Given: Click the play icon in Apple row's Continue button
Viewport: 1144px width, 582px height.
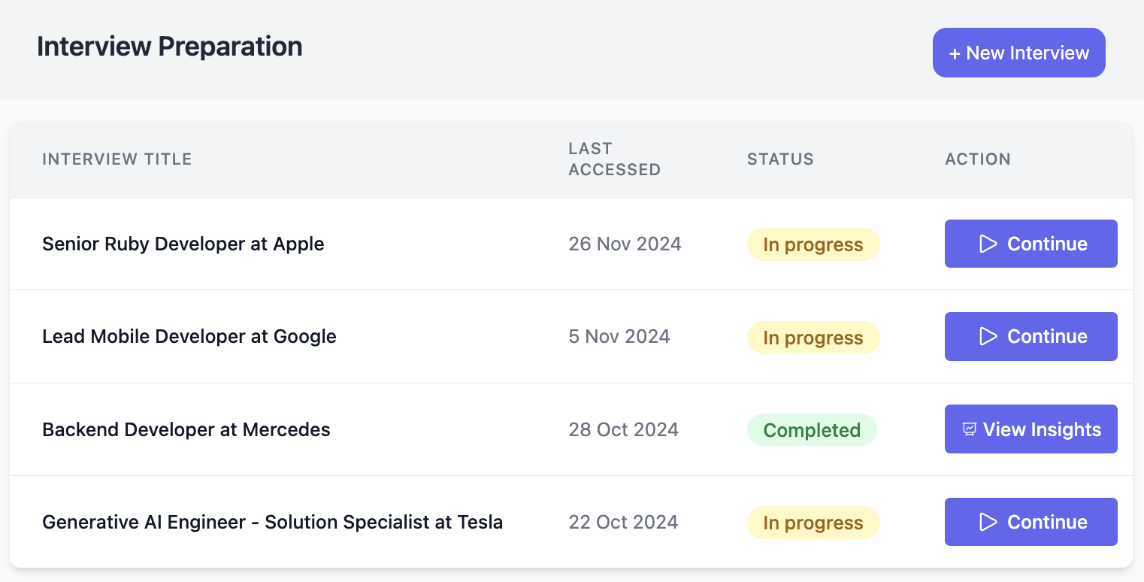Looking at the screenshot, I should [988, 244].
